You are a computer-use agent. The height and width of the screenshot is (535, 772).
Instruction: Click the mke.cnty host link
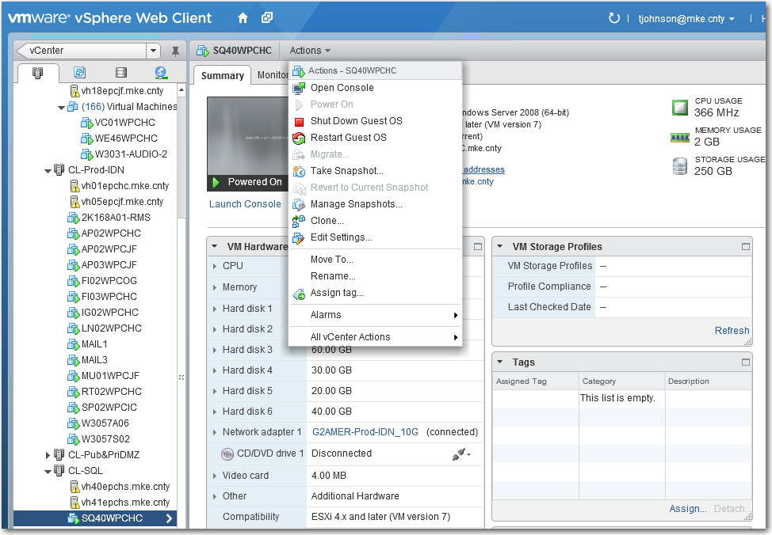pyautogui.click(x=477, y=181)
